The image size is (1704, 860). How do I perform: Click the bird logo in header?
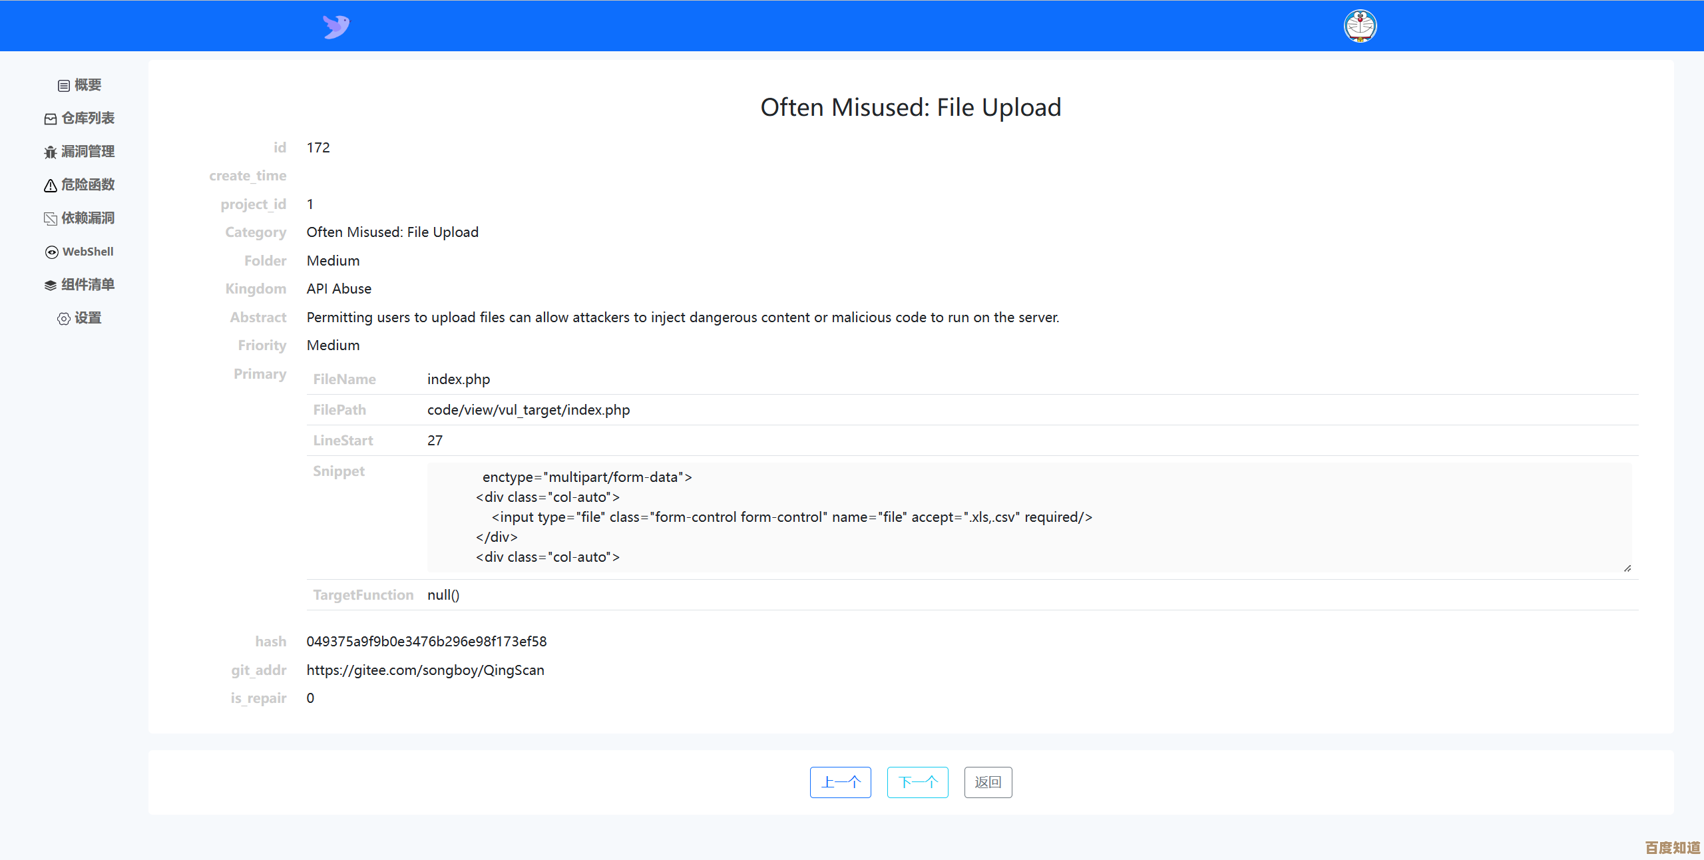(336, 27)
